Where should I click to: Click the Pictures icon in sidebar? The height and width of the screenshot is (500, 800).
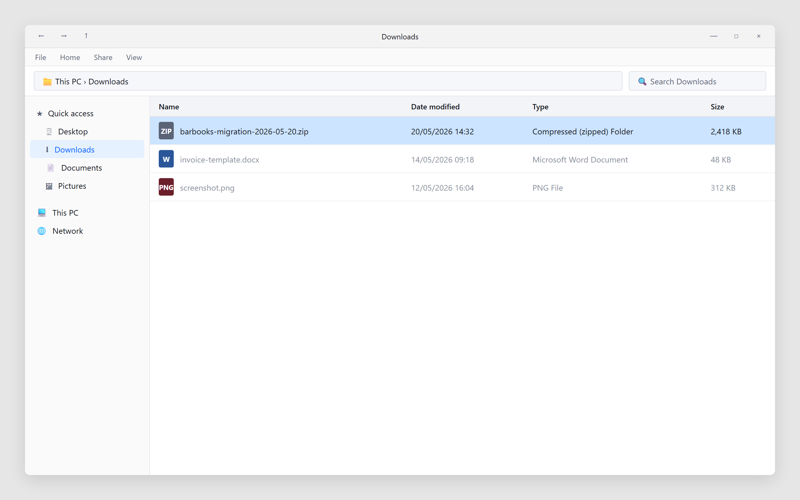pyautogui.click(x=49, y=186)
